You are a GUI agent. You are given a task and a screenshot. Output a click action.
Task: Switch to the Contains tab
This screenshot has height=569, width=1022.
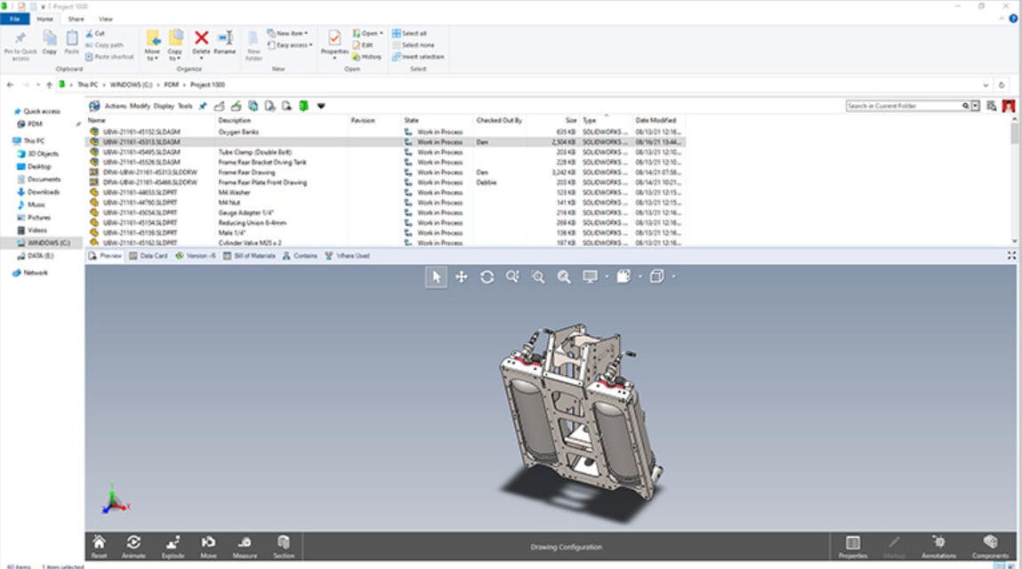(300, 255)
